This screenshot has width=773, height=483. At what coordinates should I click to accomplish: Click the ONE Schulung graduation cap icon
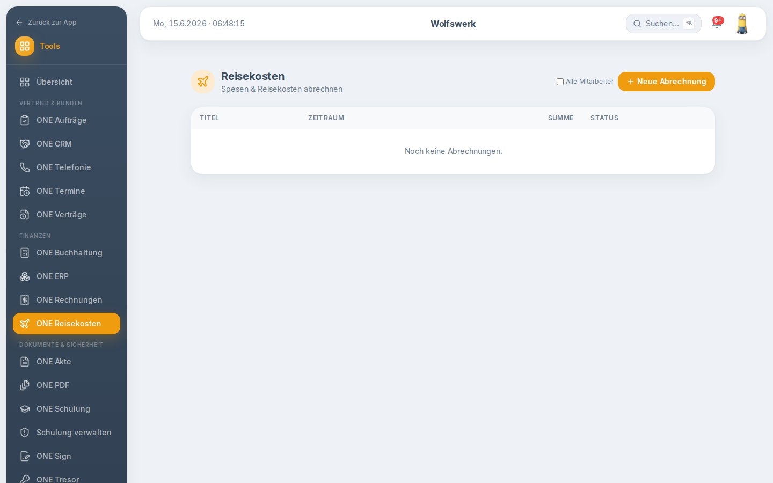[25, 409]
